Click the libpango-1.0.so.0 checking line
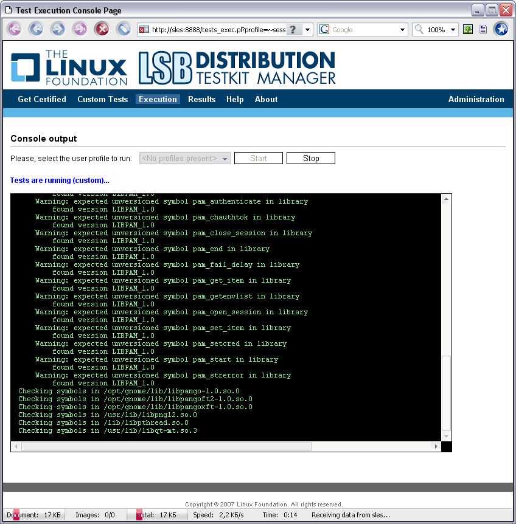Viewport: 516px width, 524px height. pos(129,391)
